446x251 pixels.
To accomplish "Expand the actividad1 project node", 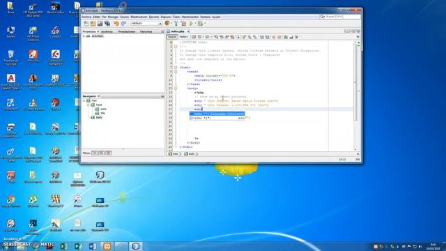I will pos(84,36).
